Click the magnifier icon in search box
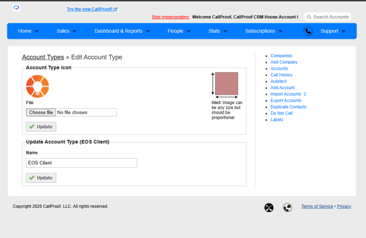The image size is (366, 238). pyautogui.click(x=309, y=17)
